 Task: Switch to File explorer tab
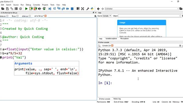tap(124, 39)
